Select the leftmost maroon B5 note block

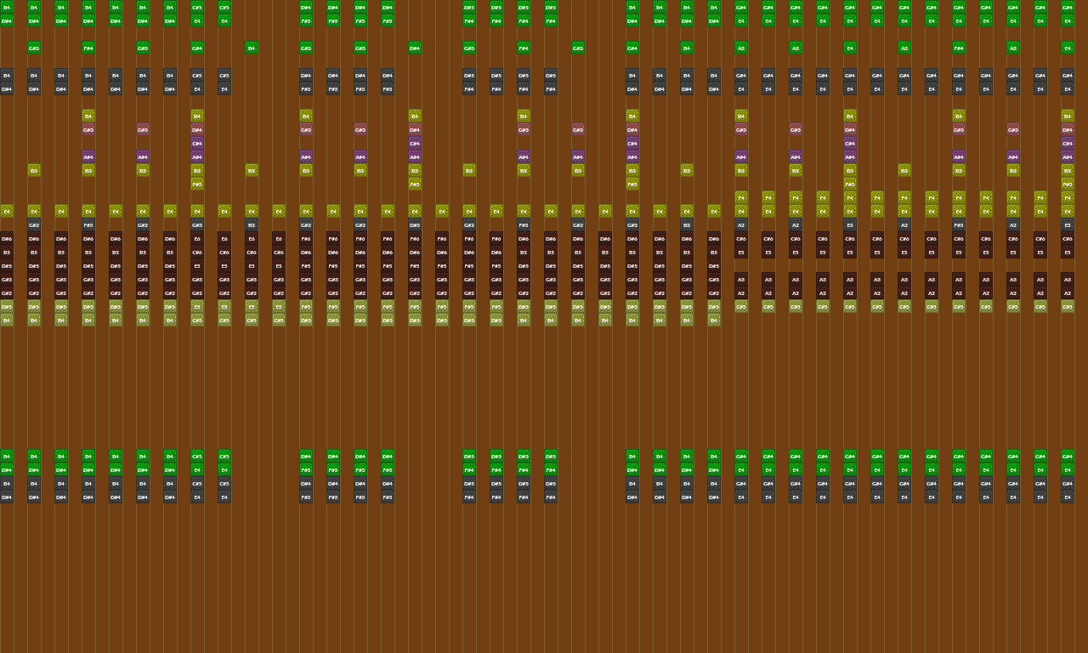7,253
